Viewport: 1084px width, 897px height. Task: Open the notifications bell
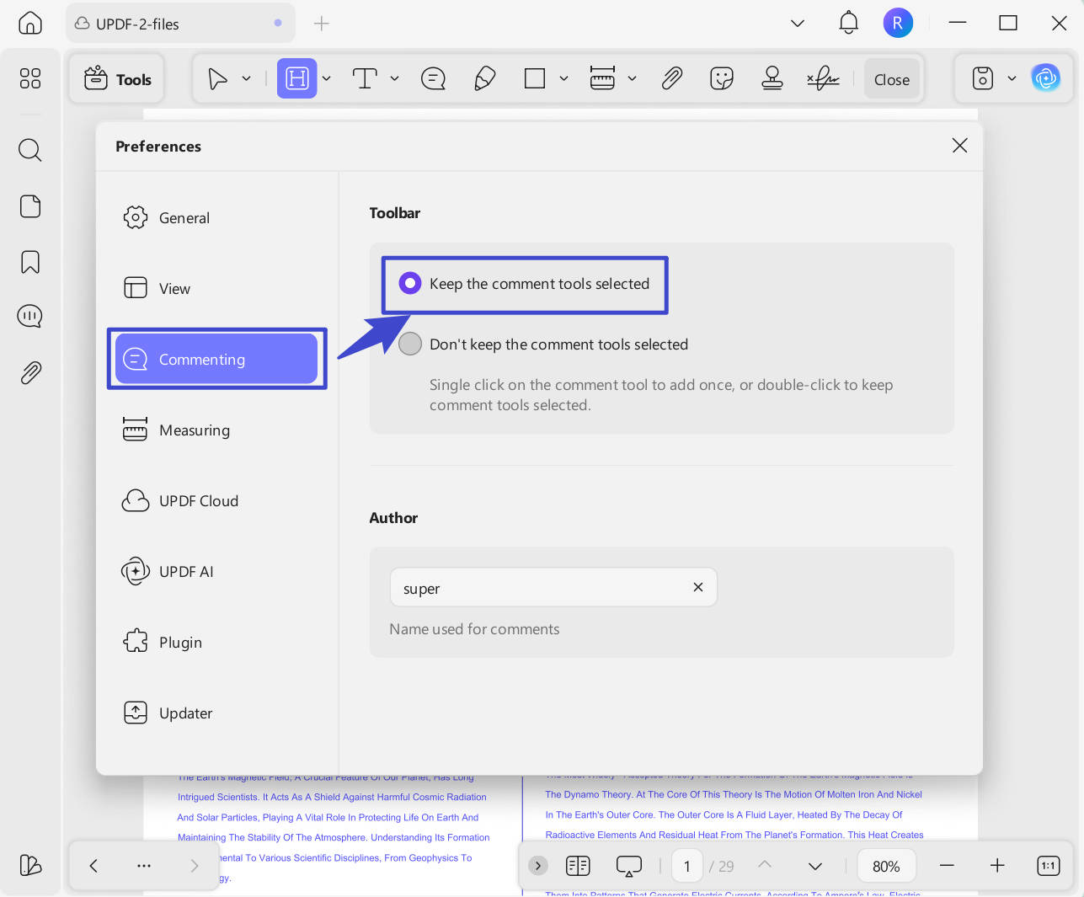pos(849,23)
